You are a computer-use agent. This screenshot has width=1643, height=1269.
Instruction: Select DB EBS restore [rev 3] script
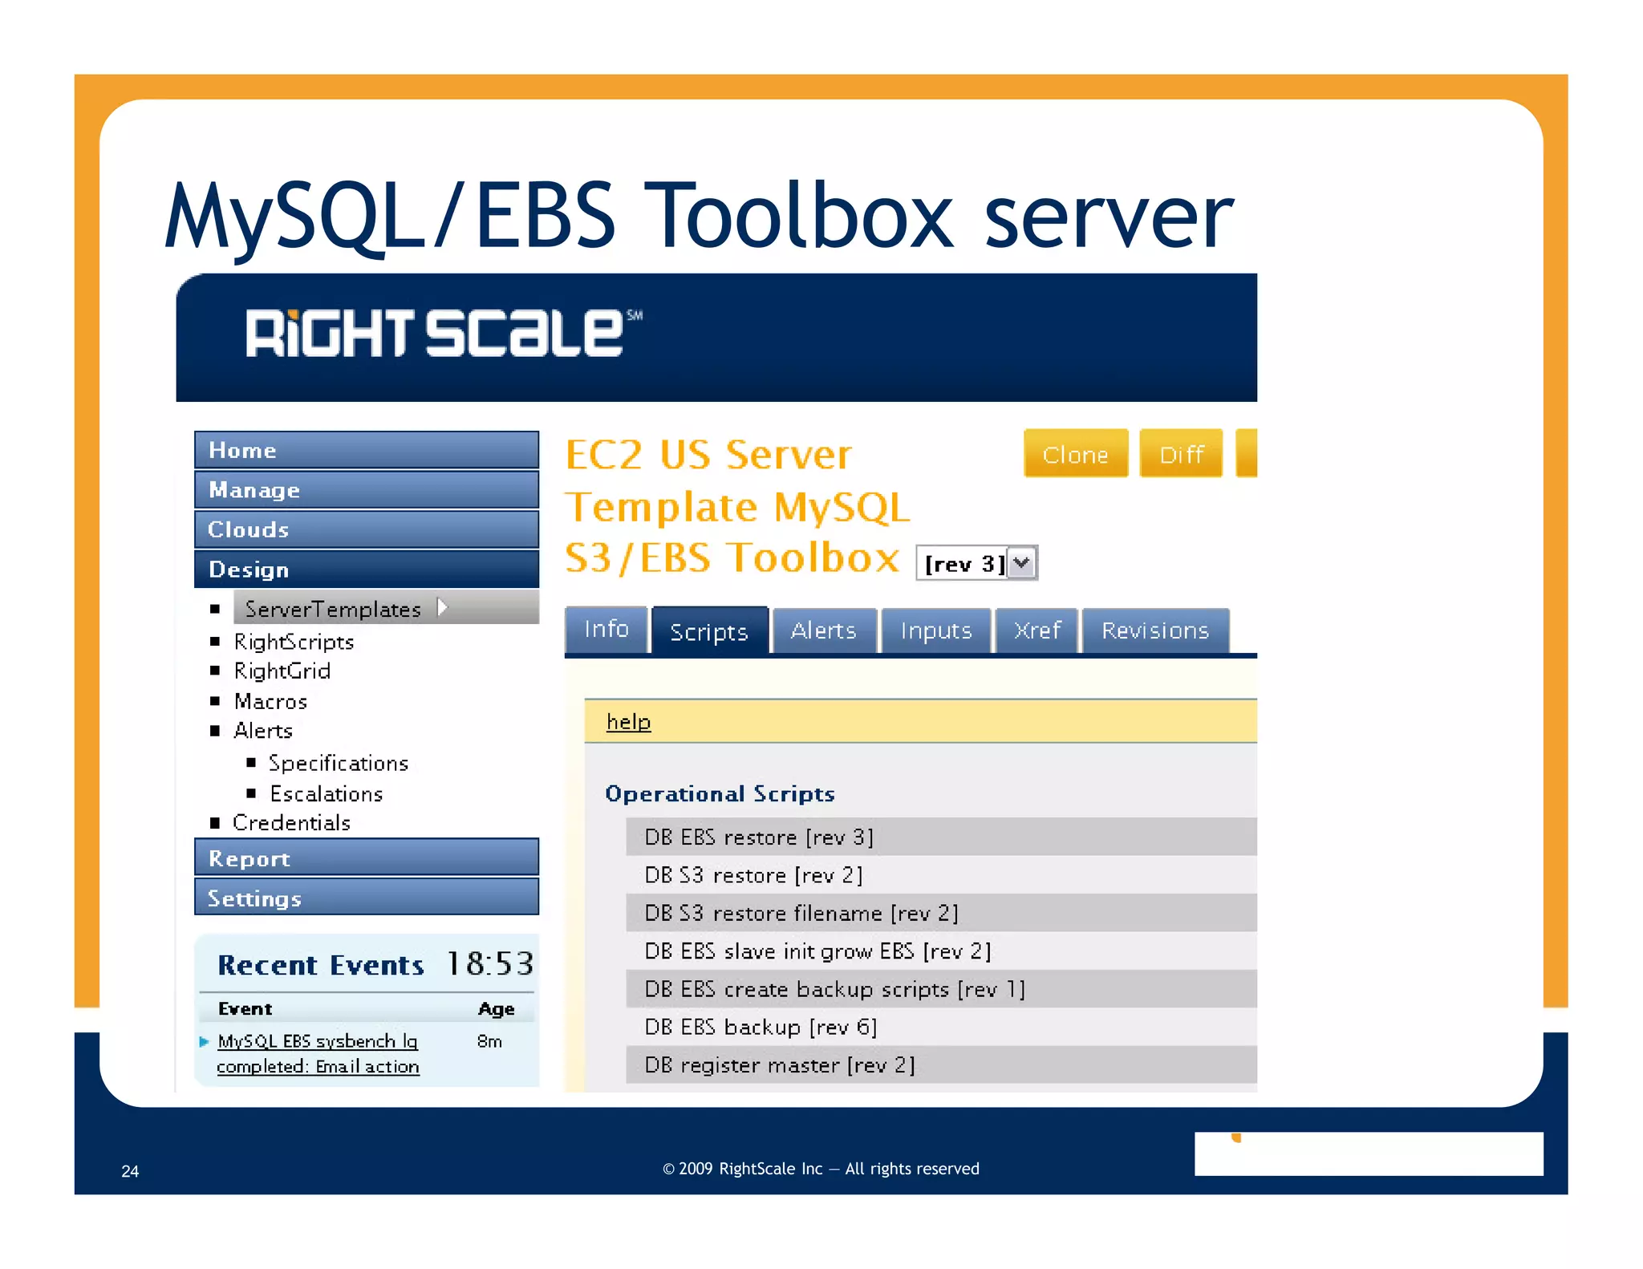[x=941, y=837]
